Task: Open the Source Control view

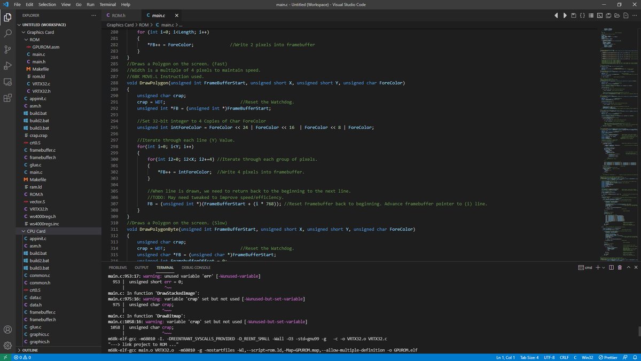Action: (7, 49)
